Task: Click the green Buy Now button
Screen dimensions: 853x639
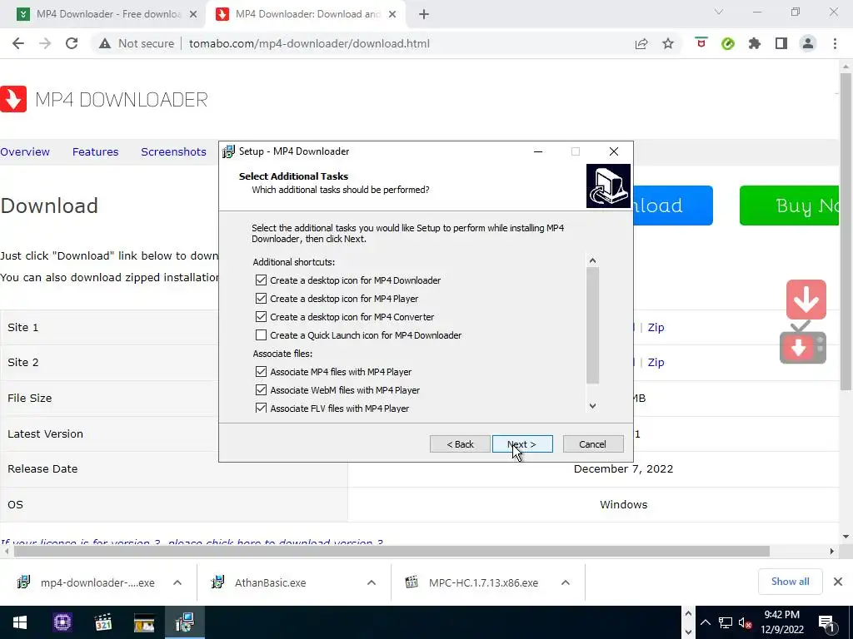Action: point(789,206)
